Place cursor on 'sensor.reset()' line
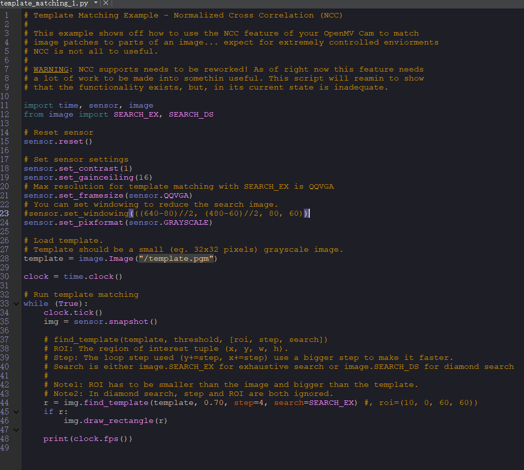This screenshot has width=524, height=470. click(x=58, y=142)
